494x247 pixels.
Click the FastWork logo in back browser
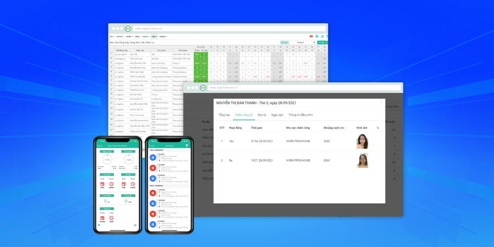coord(128,29)
